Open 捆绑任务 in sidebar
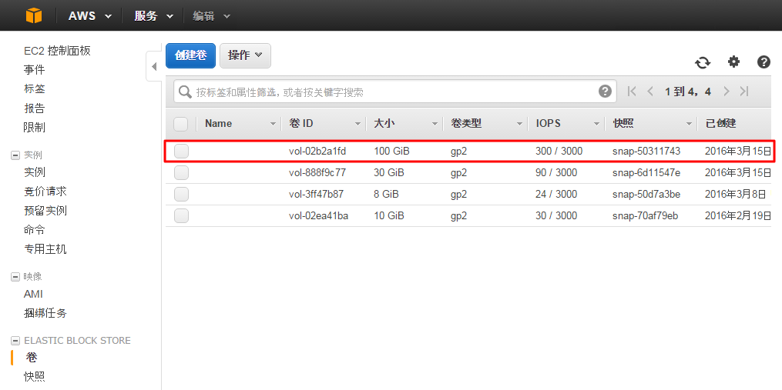Viewport: 782px width, 390px height. pos(45,313)
